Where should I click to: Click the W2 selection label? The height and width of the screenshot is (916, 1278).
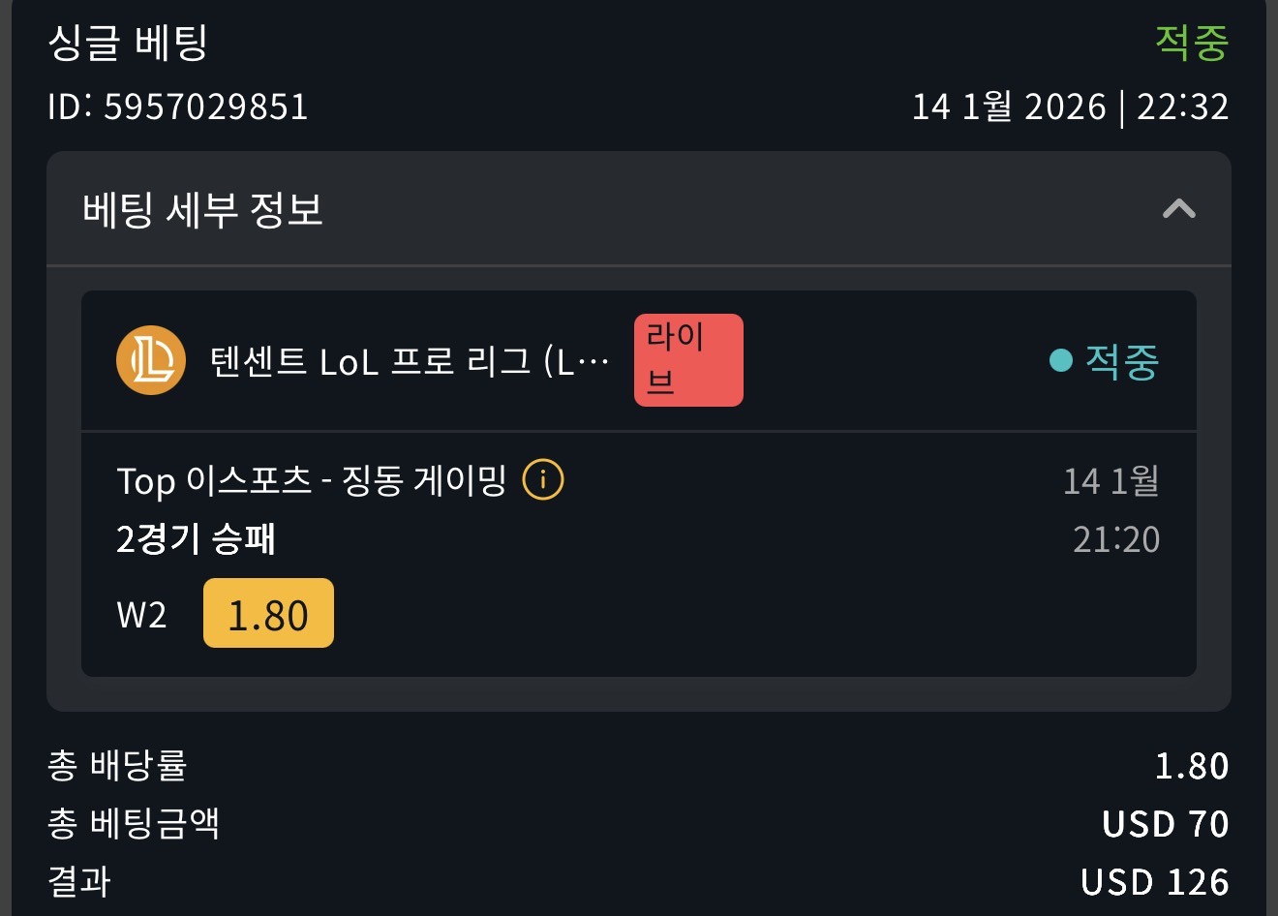click(141, 615)
